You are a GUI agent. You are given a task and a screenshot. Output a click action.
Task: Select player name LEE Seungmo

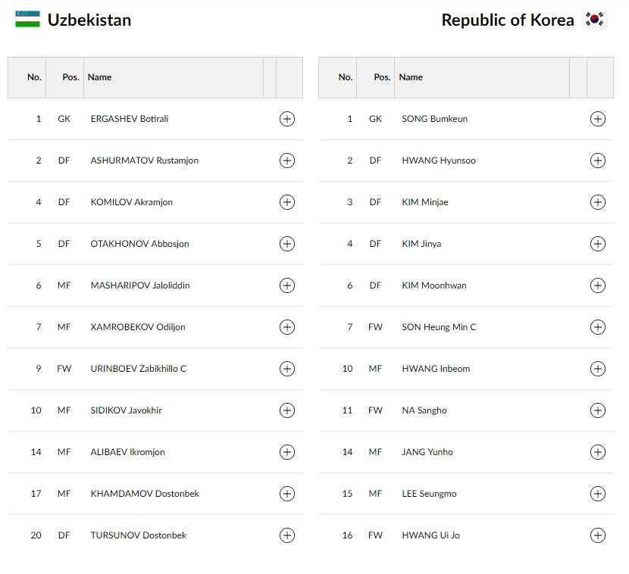pyautogui.click(x=429, y=494)
